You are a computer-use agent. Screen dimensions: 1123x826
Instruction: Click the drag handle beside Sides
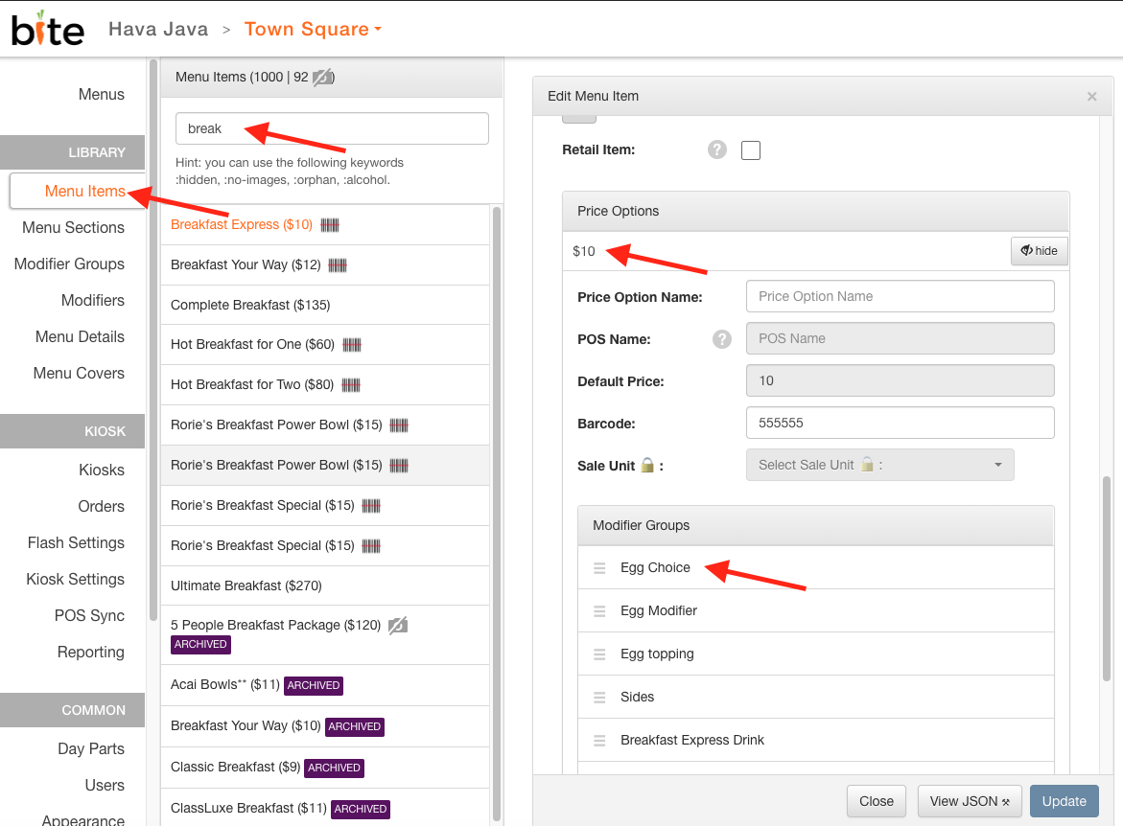(x=599, y=698)
